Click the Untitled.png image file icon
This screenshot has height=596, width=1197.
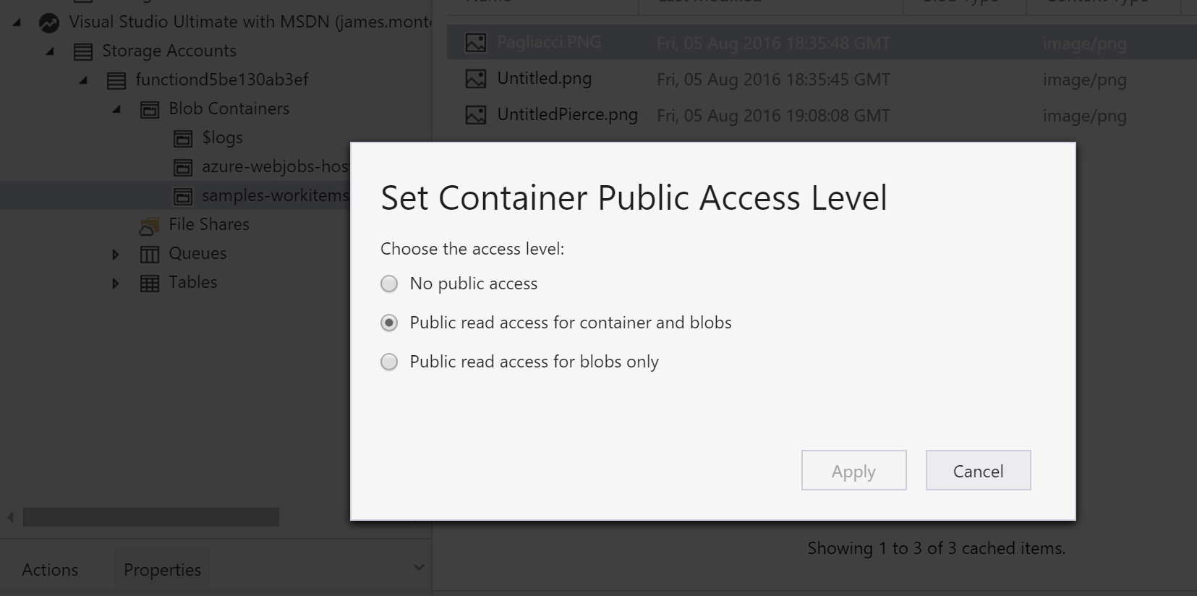point(476,79)
